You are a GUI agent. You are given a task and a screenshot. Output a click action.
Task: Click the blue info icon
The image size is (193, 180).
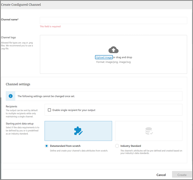(11, 96)
